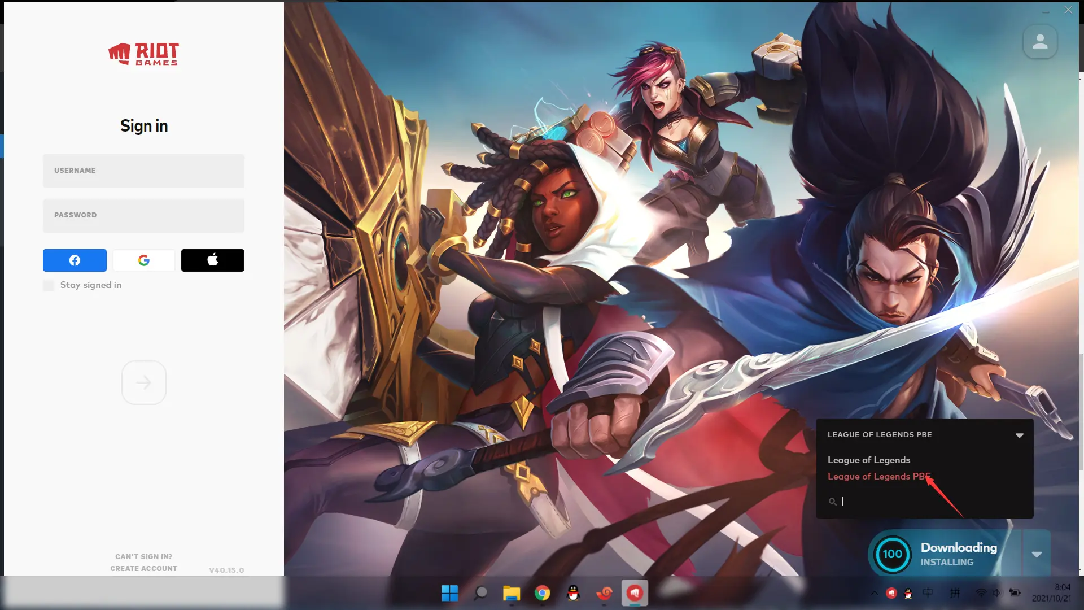This screenshot has height=610, width=1084.
Task: Click the Pinyin IME tray icon
Action: coord(955,593)
